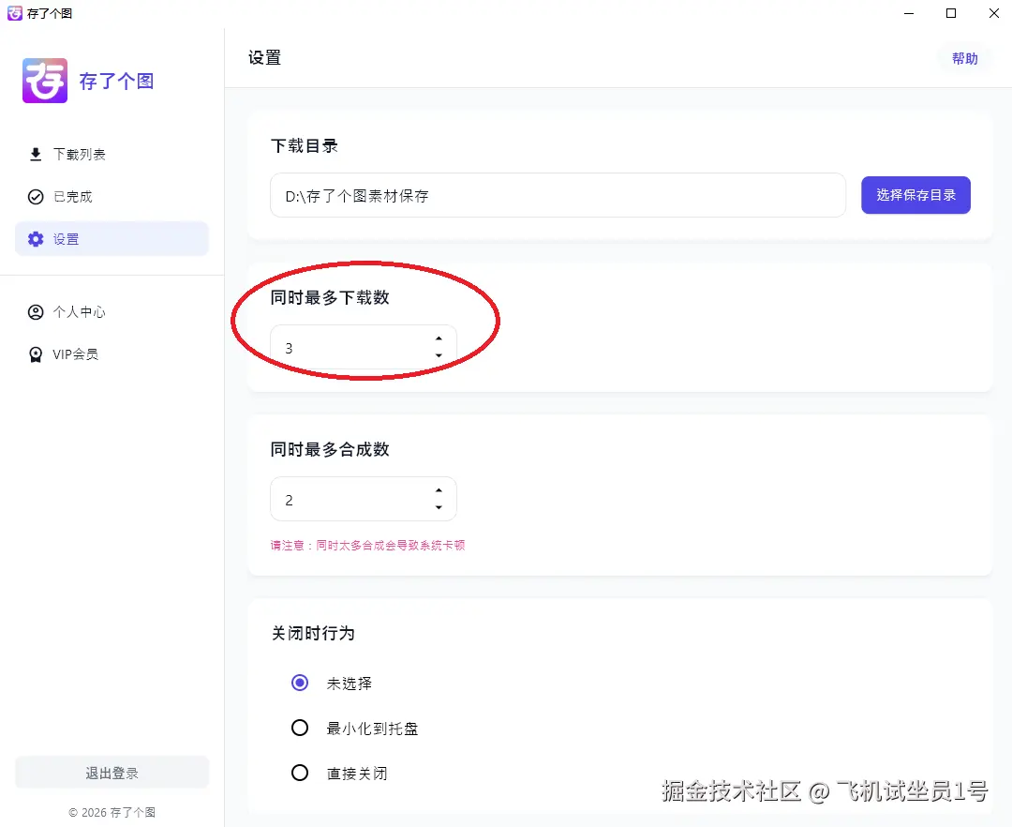Viewport: 1012px width, 827px height.
Task: Maximize the 存了个图 window
Action: (951, 13)
